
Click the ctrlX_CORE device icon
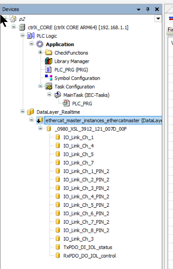(22, 28)
